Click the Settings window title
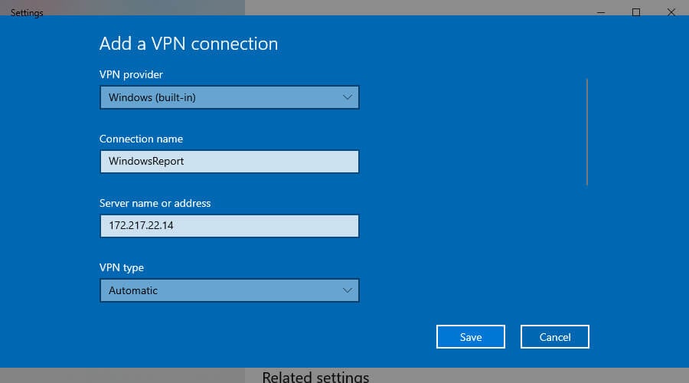This screenshot has width=689, height=383. coord(27,13)
